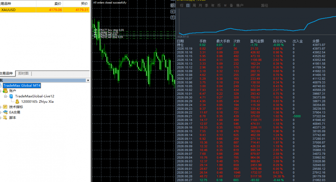Viewport: 336px width, 182px height.
Task: Switch to the 交易品种 tab
Action: coord(7,73)
